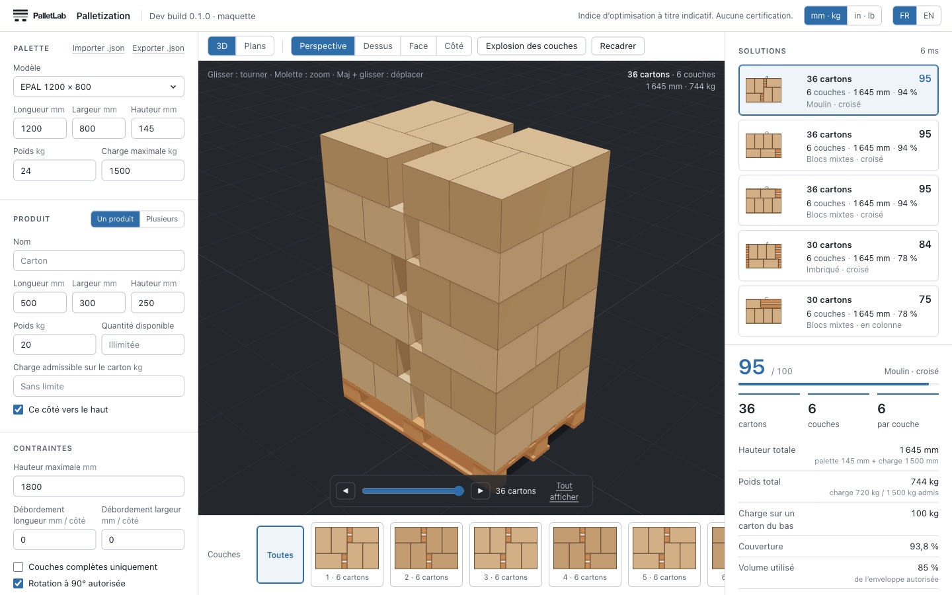Open the 'Exporter .json' link

pos(159,48)
